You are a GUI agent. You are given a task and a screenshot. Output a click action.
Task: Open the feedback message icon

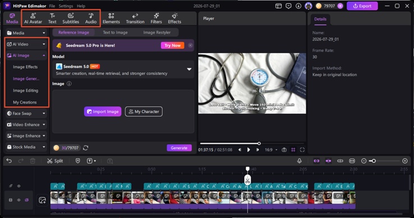click(288, 6)
